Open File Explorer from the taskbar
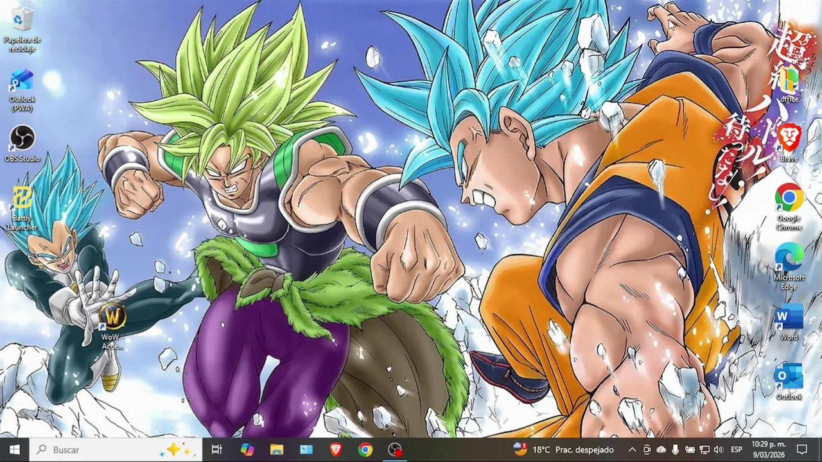The height and width of the screenshot is (462, 822). [276, 449]
